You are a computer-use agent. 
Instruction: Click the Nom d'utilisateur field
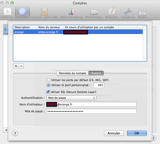click(x=91, y=104)
